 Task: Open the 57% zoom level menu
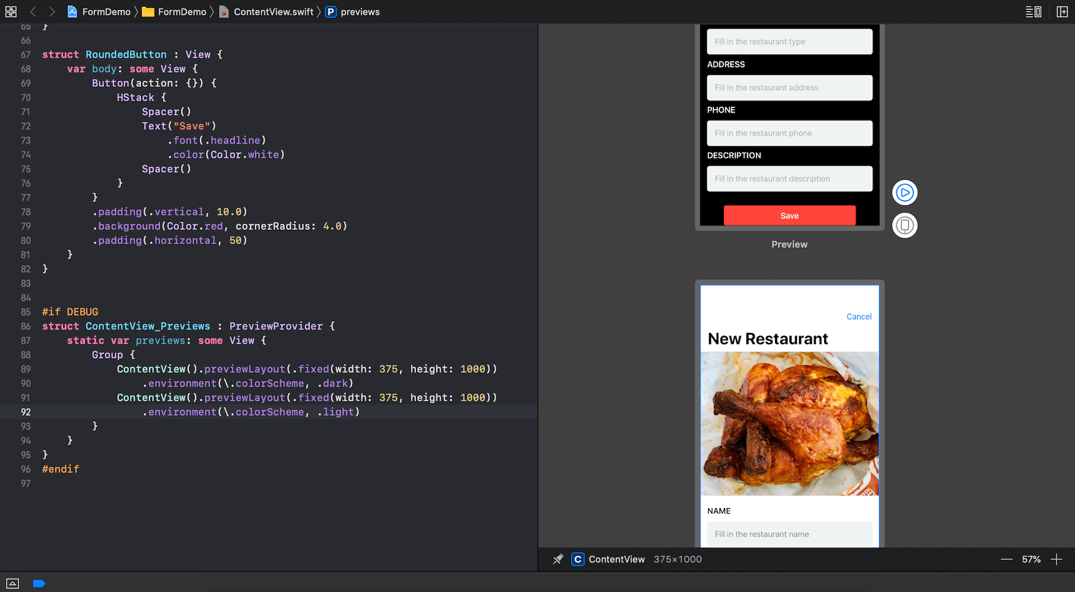point(1031,559)
